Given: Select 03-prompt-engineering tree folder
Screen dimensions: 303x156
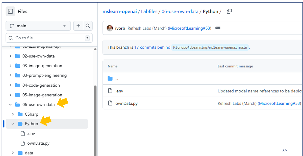Looking at the screenshot, I should 44,75.
